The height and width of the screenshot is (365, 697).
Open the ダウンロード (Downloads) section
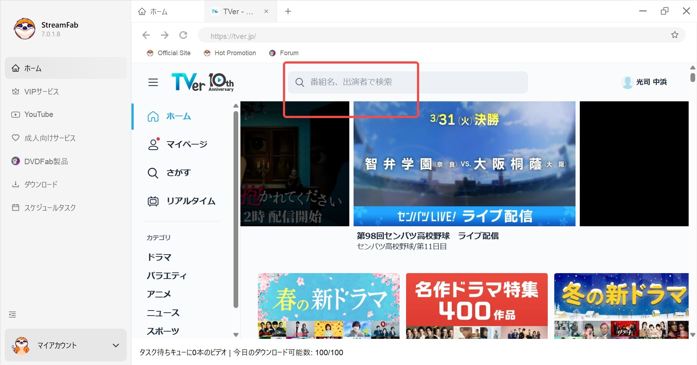40,184
